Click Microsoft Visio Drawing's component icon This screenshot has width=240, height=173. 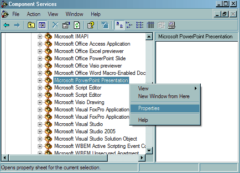tap(48, 102)
